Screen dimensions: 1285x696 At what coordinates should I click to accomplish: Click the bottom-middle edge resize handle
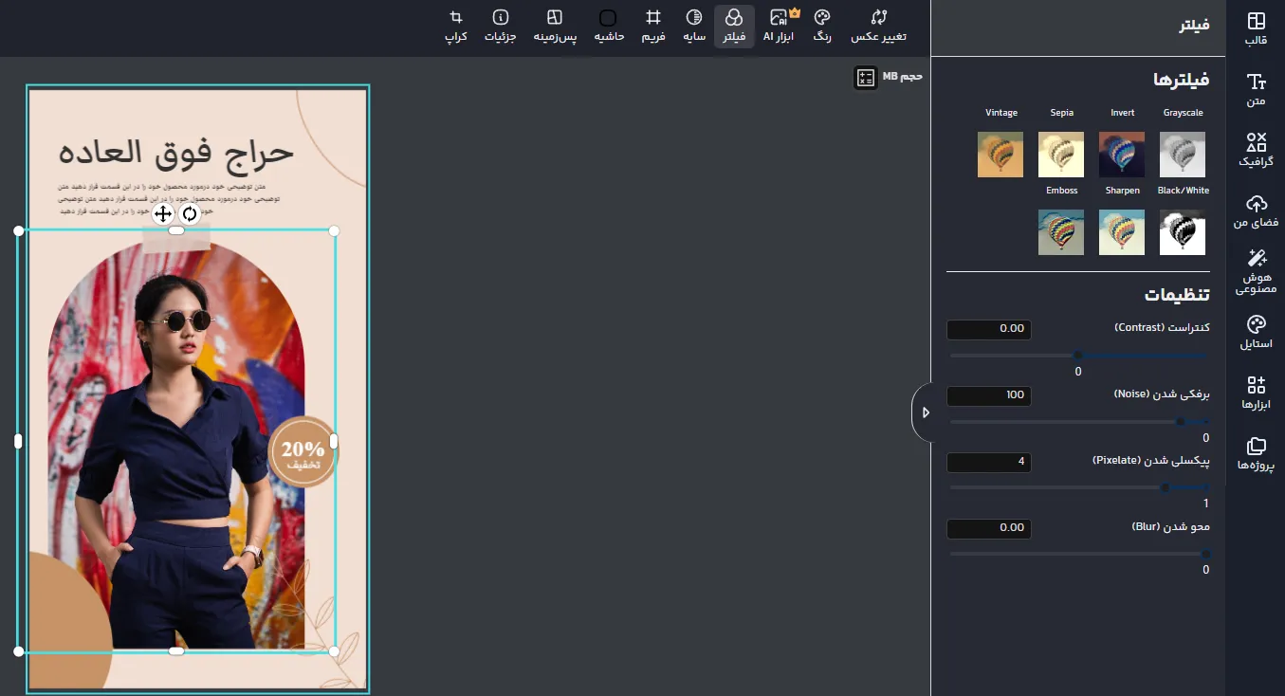pyautogui.click(x=176, y=651)
